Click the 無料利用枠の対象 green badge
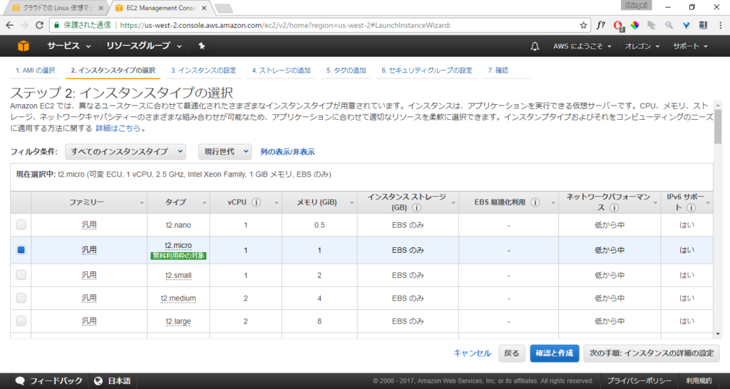Screen dimensions: 730x389 pos(178,256)
